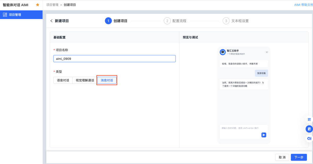The image size is (313, 164).
Task: Select step 1 创建项目
Action: coord(116,21)
